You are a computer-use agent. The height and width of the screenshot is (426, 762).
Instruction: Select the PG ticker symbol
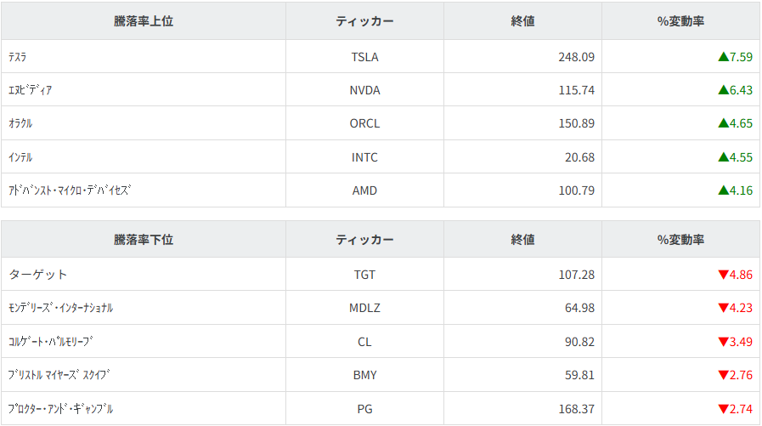[364, 409]
